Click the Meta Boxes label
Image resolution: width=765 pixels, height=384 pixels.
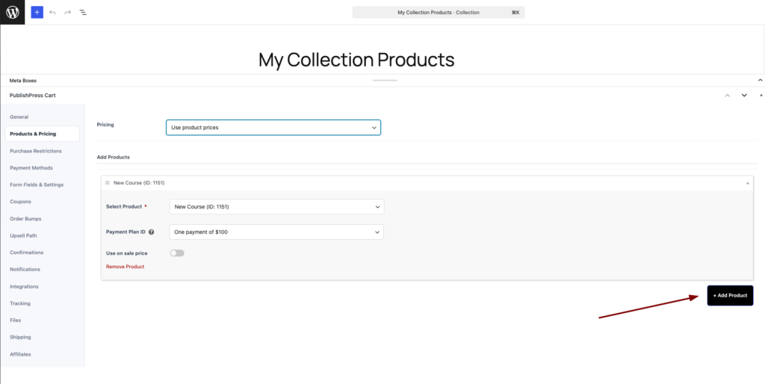(x=23, y=81)
